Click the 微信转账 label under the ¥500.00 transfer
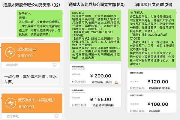Viewport: 180px width, 120px height. coord(12,65)
